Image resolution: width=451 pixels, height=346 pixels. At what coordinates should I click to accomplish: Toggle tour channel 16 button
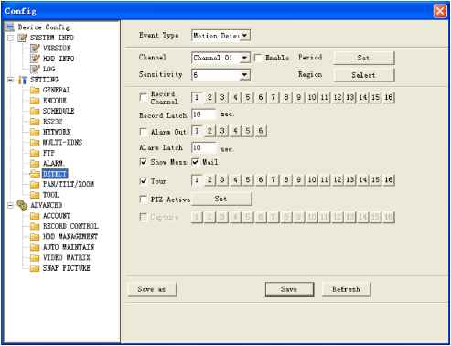389,180
